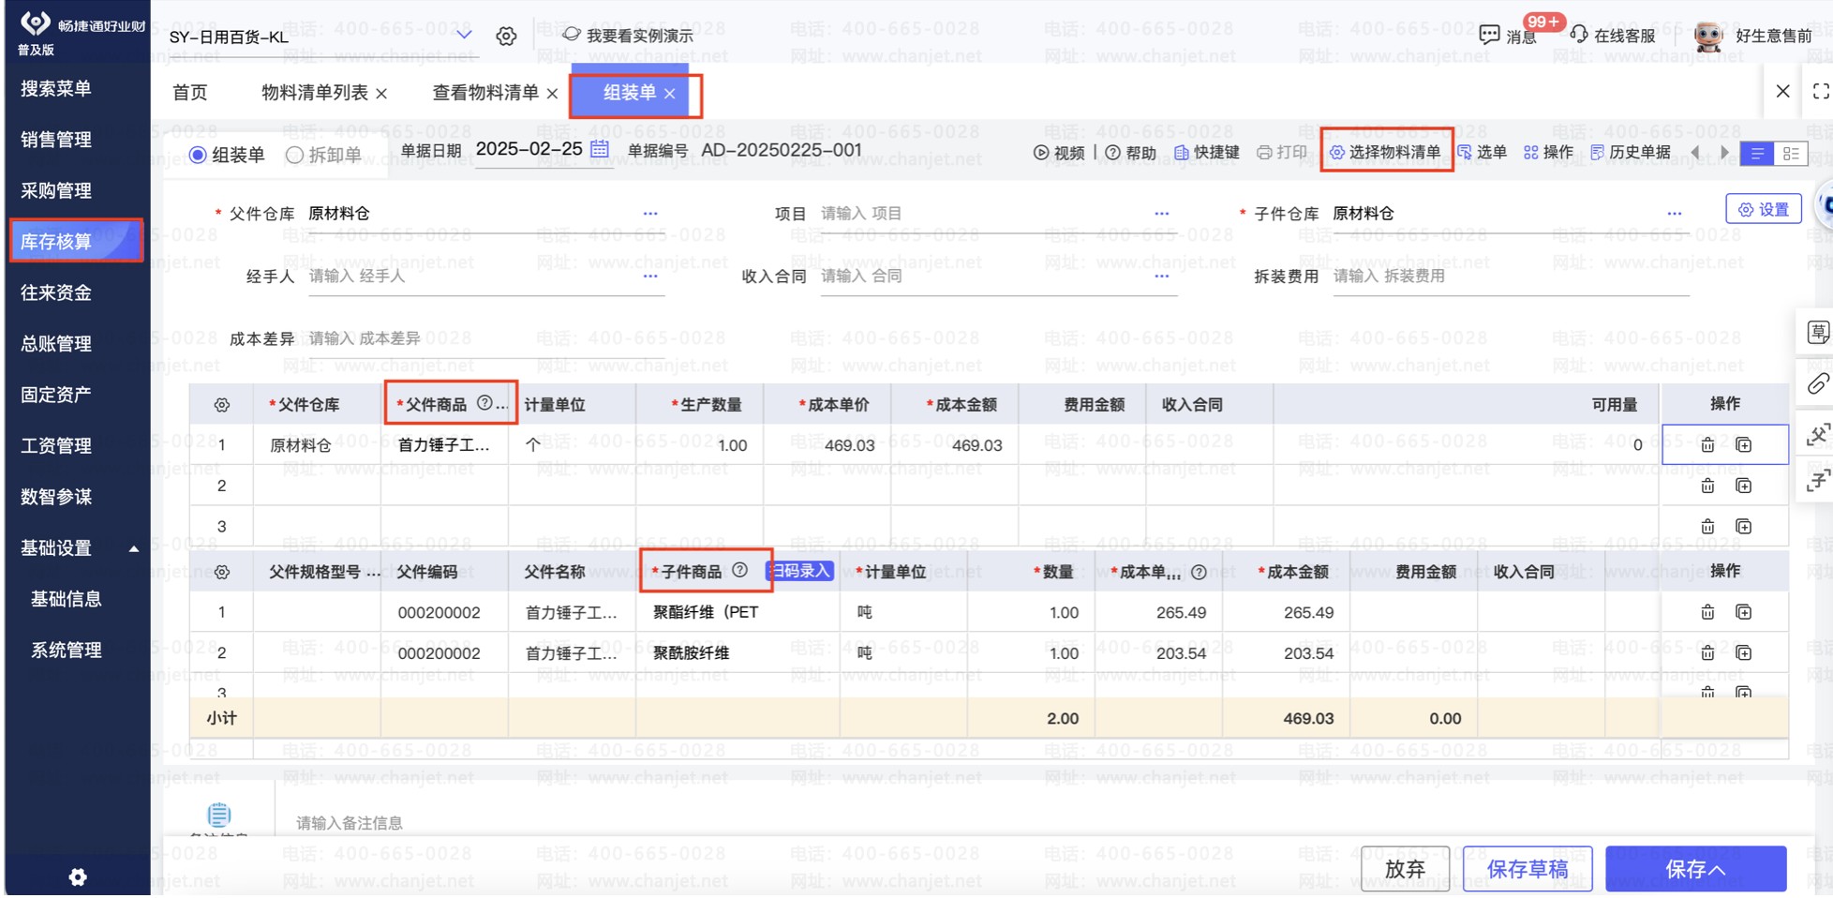The image size is (1833, 898).
Task: Go to next document arrow
Action: point(1725,152)
